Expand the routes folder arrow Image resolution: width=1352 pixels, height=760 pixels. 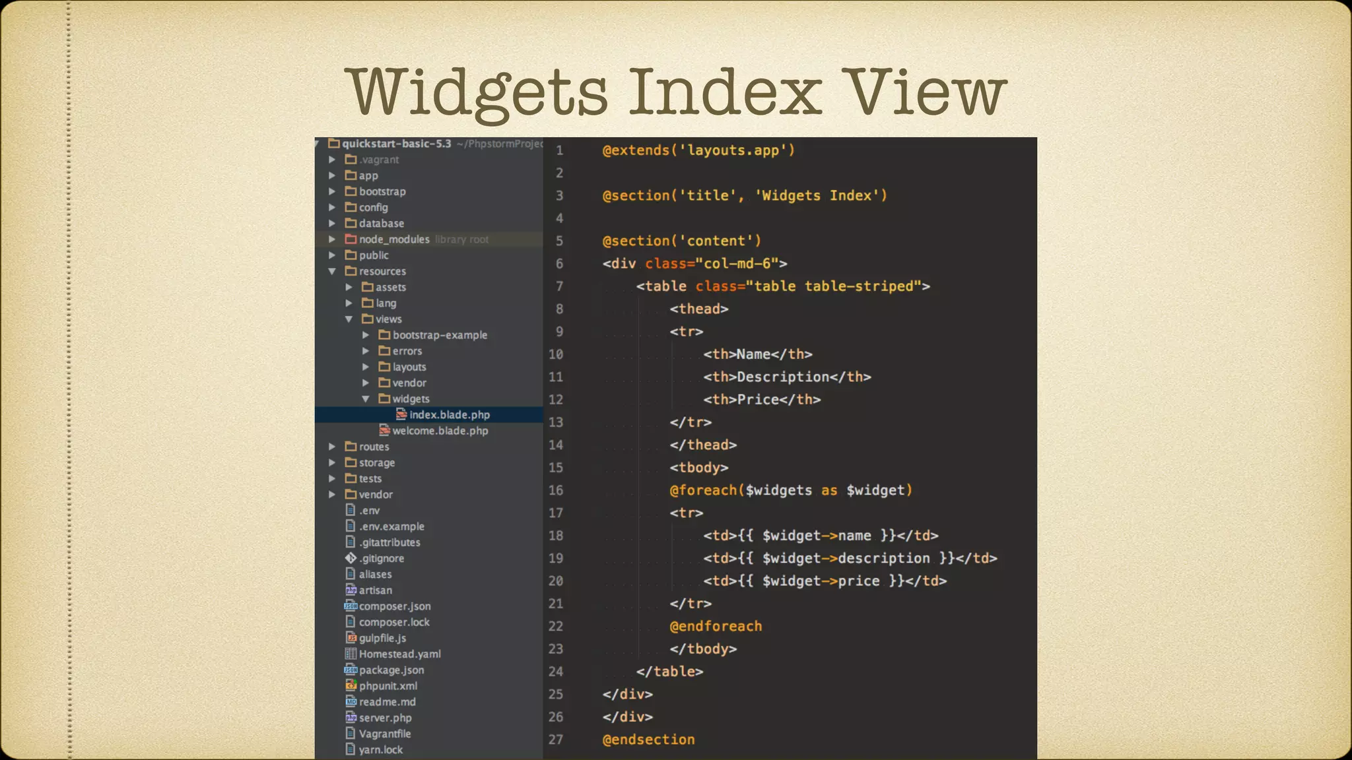(x=332, y=447)
